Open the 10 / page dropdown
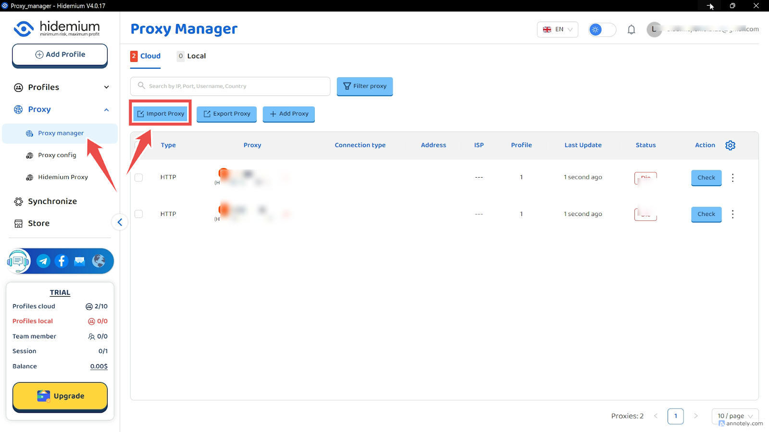This screenshot has height=432, width=769. (x=735, y=416)
